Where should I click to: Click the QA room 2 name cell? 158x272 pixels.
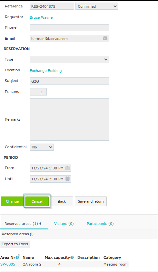point(32,264)
